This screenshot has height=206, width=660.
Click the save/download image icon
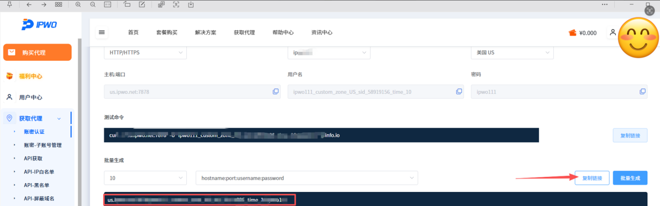coord(191,4)
